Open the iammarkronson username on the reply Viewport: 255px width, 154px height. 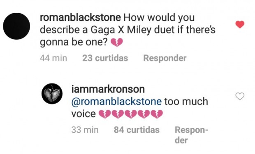[108, 89]
